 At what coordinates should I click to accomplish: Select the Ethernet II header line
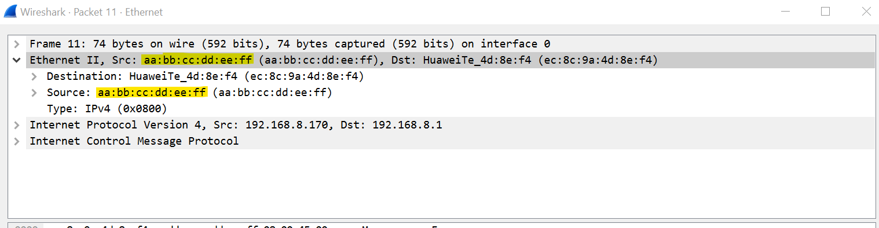(x=450, y=60)
